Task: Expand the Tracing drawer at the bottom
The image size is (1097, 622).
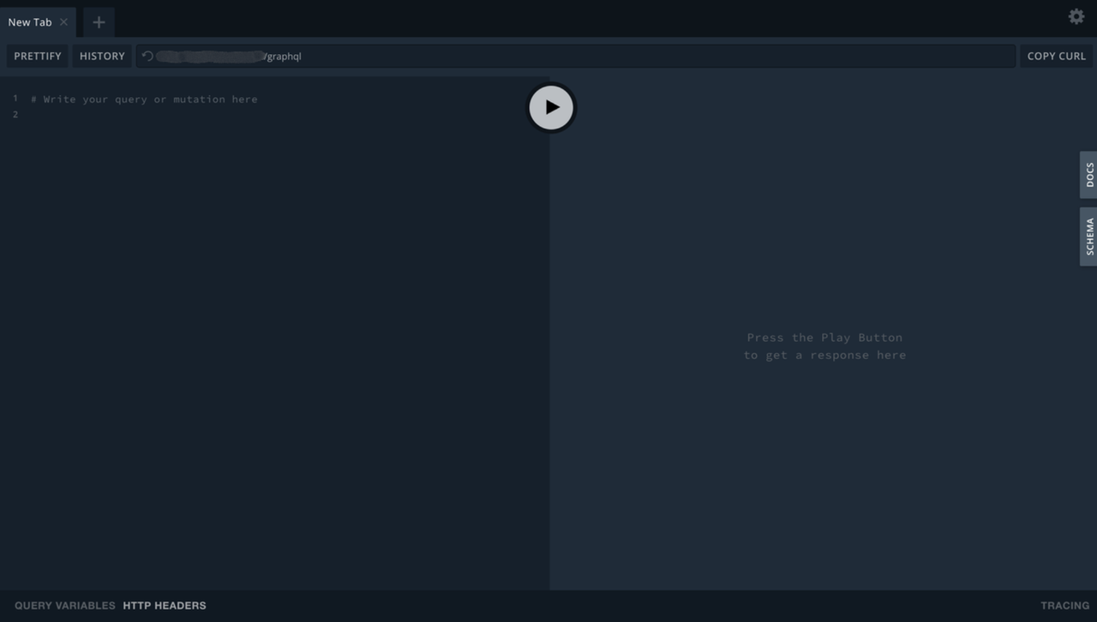Action: pos(1064,605)
